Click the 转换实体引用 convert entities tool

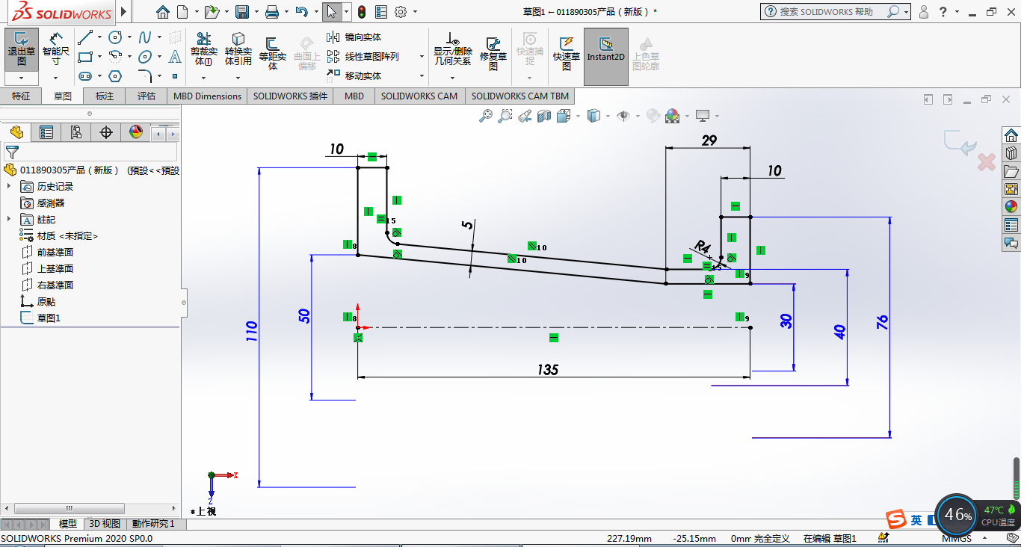tap(238, 48)
